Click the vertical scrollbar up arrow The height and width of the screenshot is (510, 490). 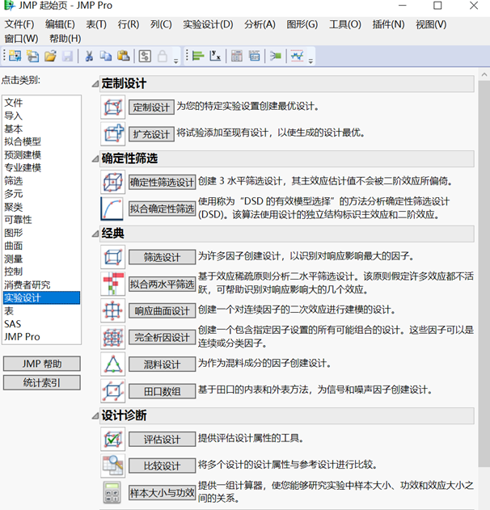point(484,74)
